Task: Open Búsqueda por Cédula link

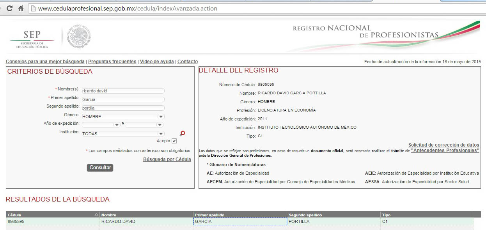Action: coord(167,159)
